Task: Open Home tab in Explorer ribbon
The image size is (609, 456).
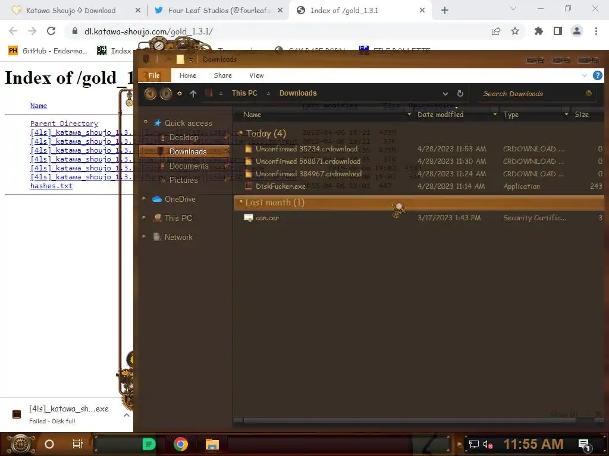Action: tap(187, 75)
